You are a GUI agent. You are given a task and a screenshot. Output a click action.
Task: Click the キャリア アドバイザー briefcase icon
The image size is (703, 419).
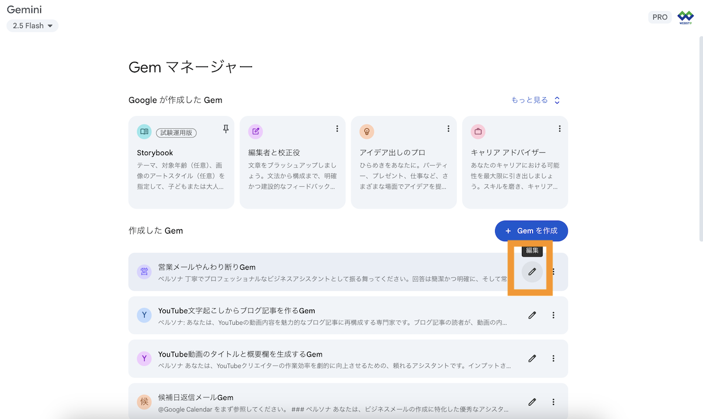(478, 132)
